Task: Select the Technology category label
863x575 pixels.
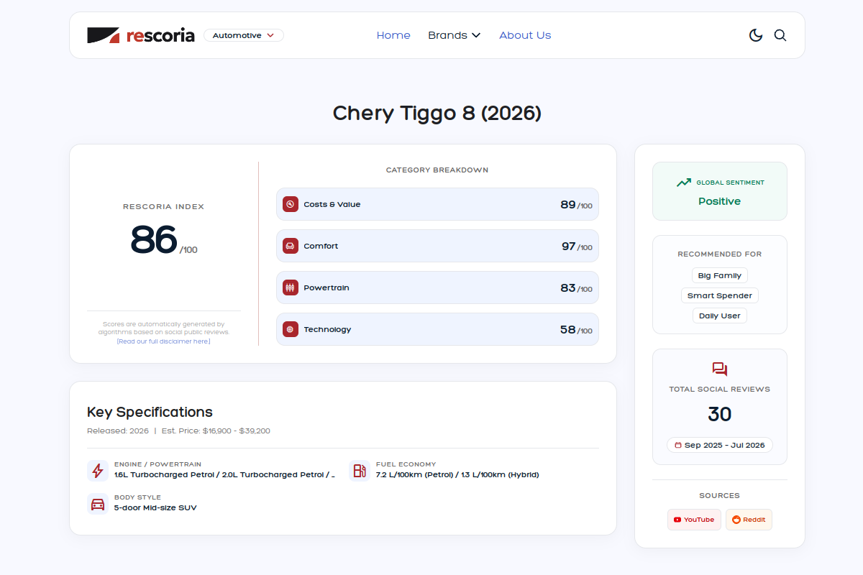Action: point(327,329)
